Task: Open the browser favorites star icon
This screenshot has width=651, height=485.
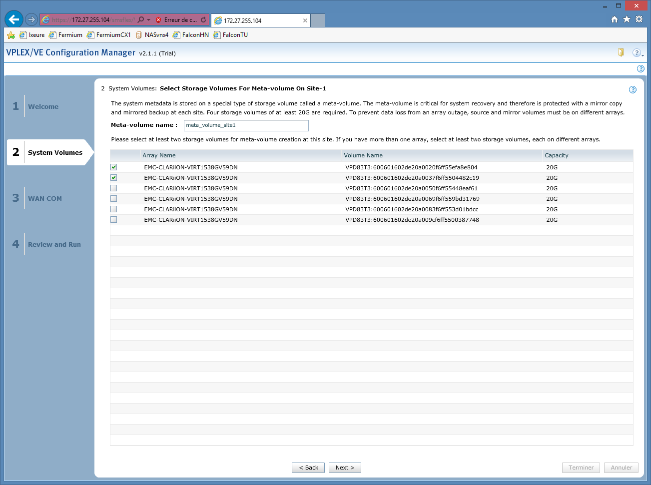Action: coord(627,19)
